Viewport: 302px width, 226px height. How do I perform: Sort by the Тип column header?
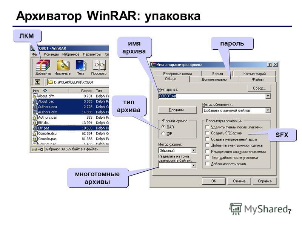[102, 90]
